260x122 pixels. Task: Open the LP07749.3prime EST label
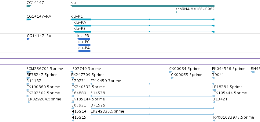click(86, 69)
